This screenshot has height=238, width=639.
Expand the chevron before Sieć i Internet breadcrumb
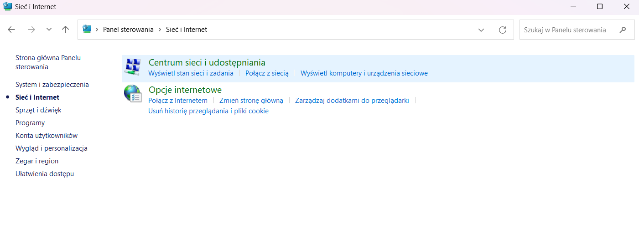pos(160,30)
